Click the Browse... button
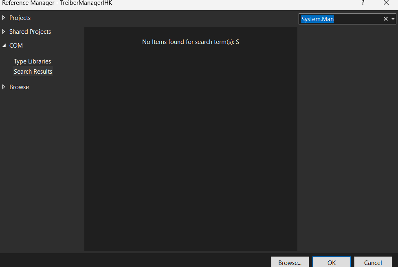The width and height of the screenshot is (398, 267). point(290,263)
